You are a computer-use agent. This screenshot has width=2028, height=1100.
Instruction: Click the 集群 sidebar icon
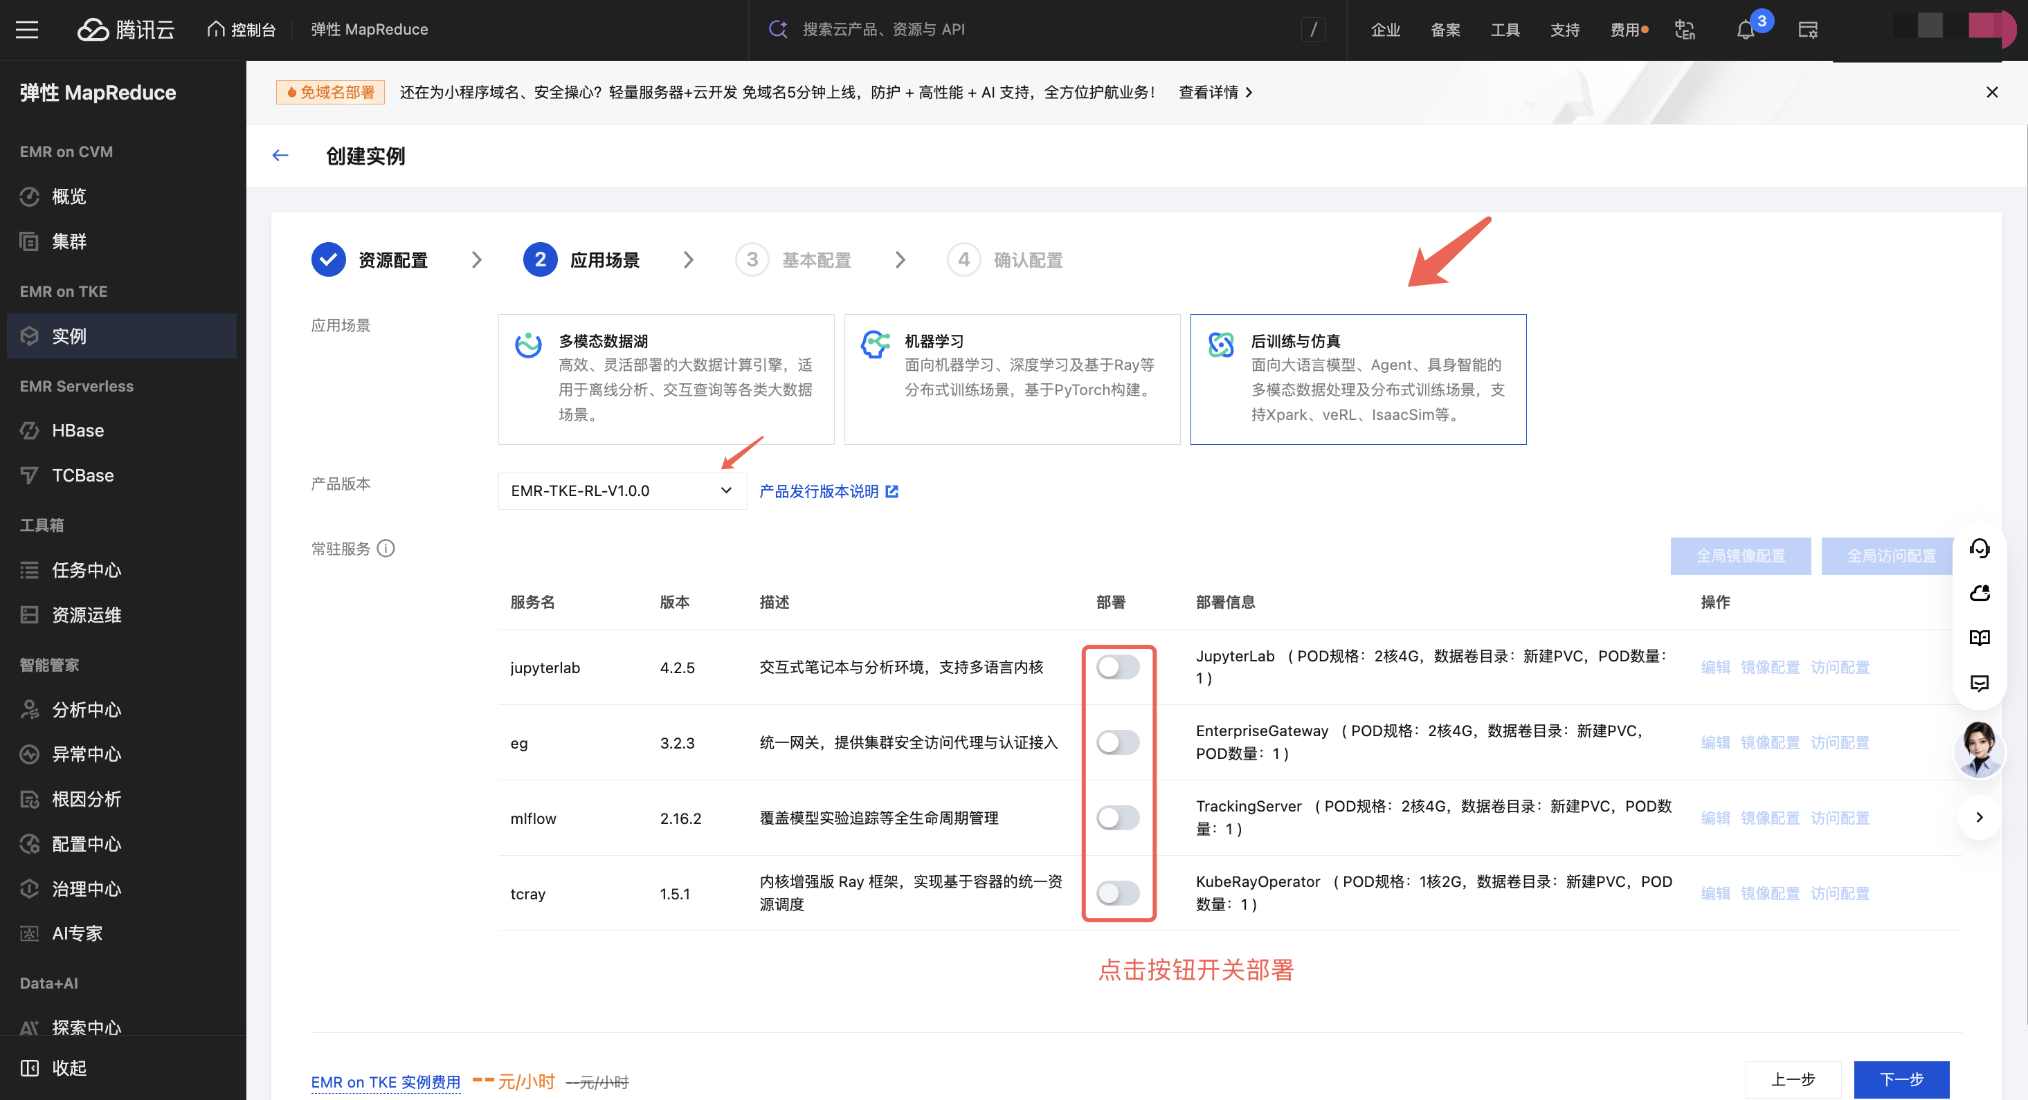pos(29,241)
